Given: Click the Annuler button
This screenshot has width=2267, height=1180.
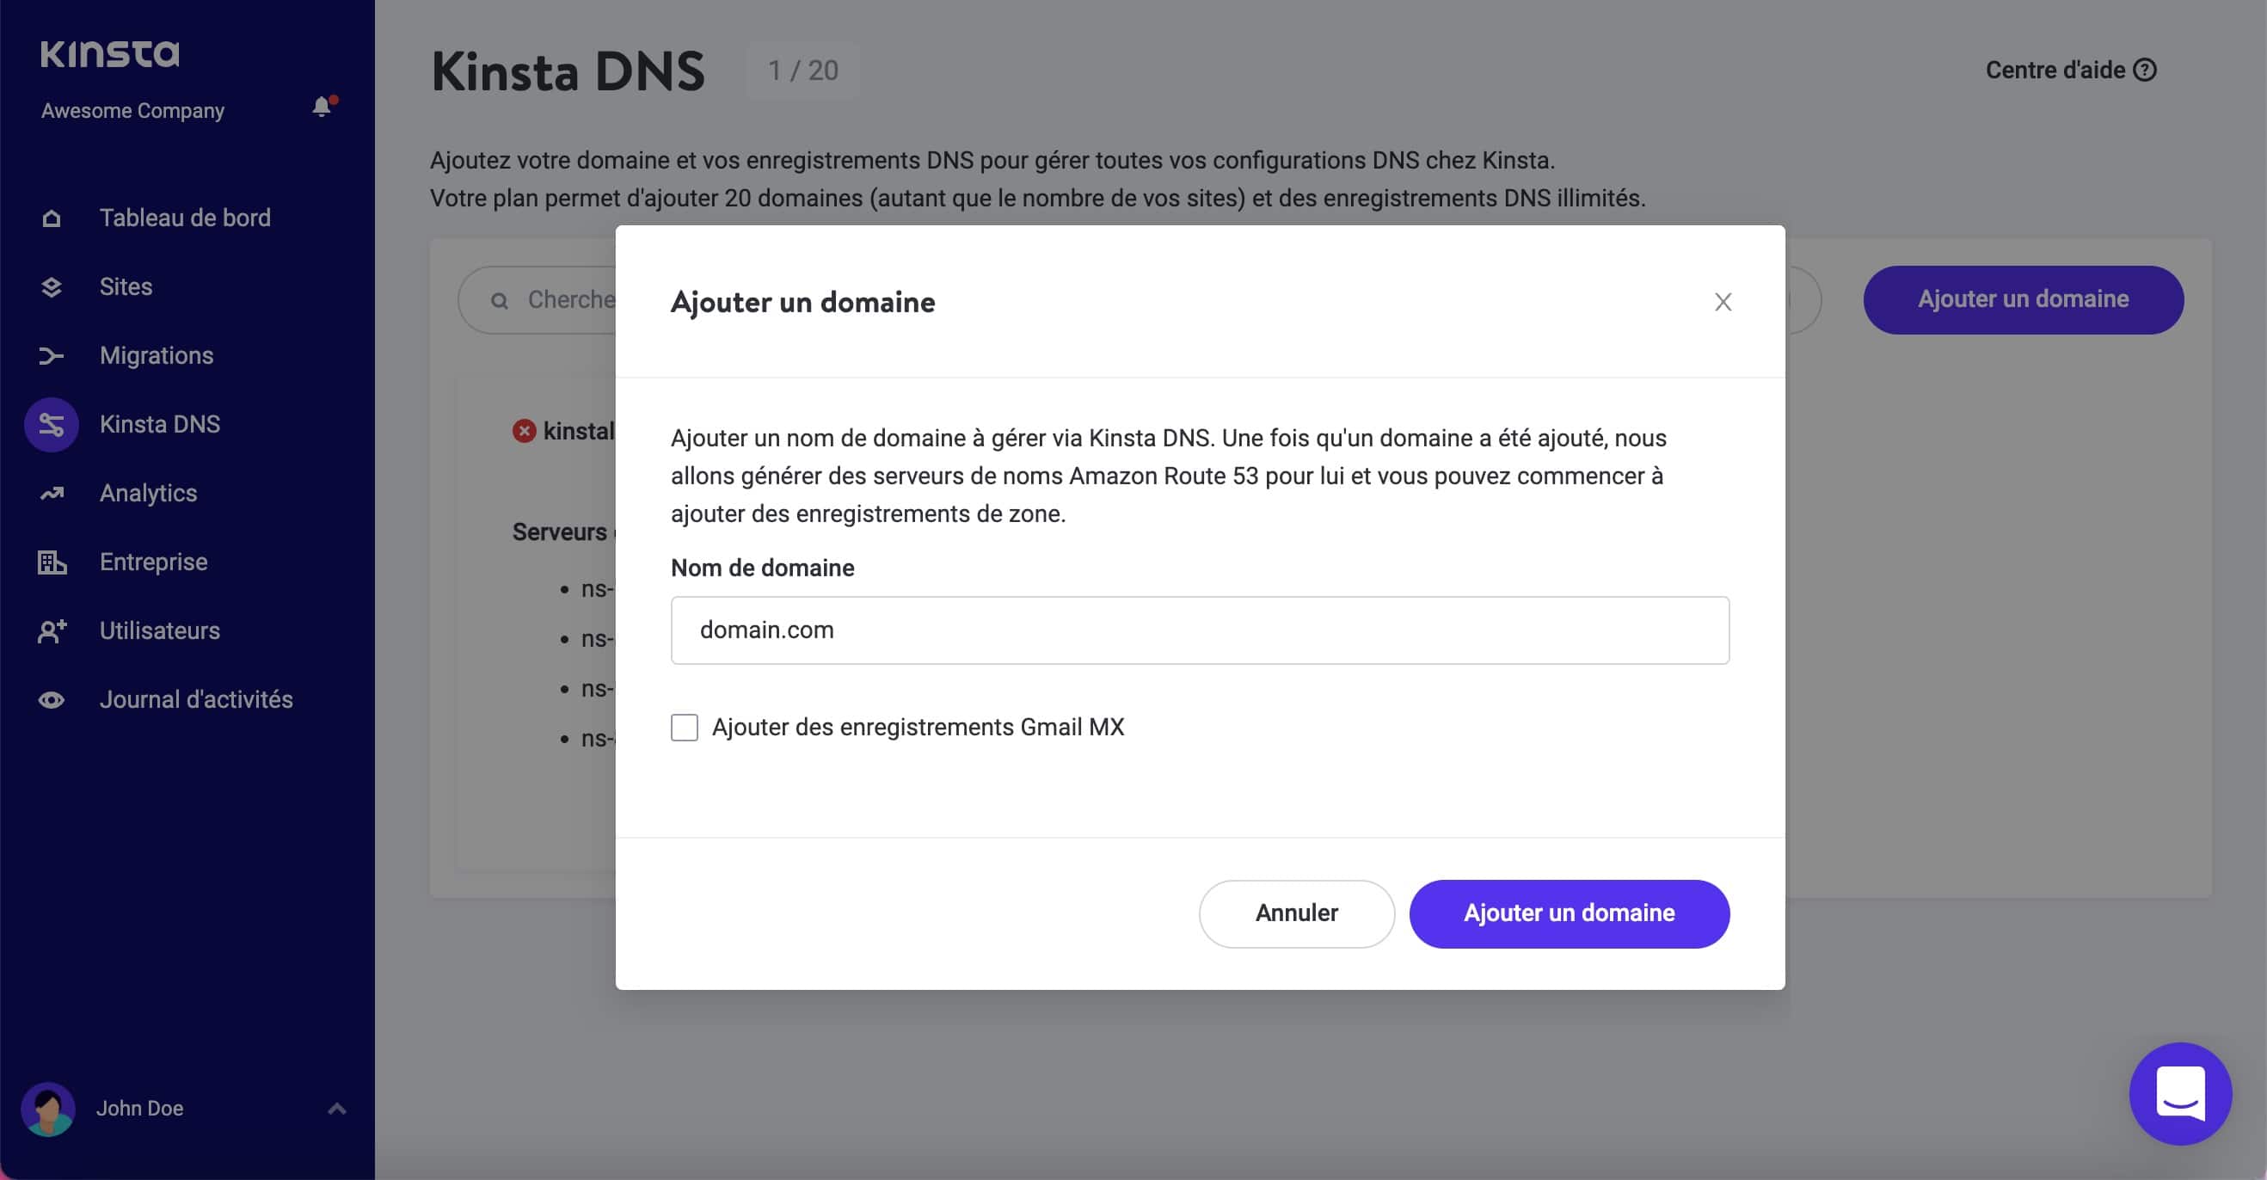Looking at the screenshot, I should tap(1296, 913).
